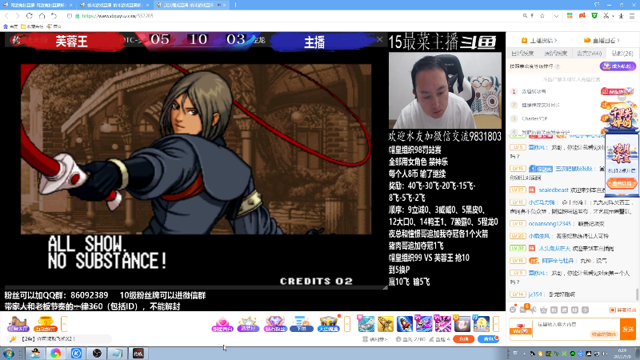
Task: Click the username oceansong12345 in chat
Action: (550, 224)
